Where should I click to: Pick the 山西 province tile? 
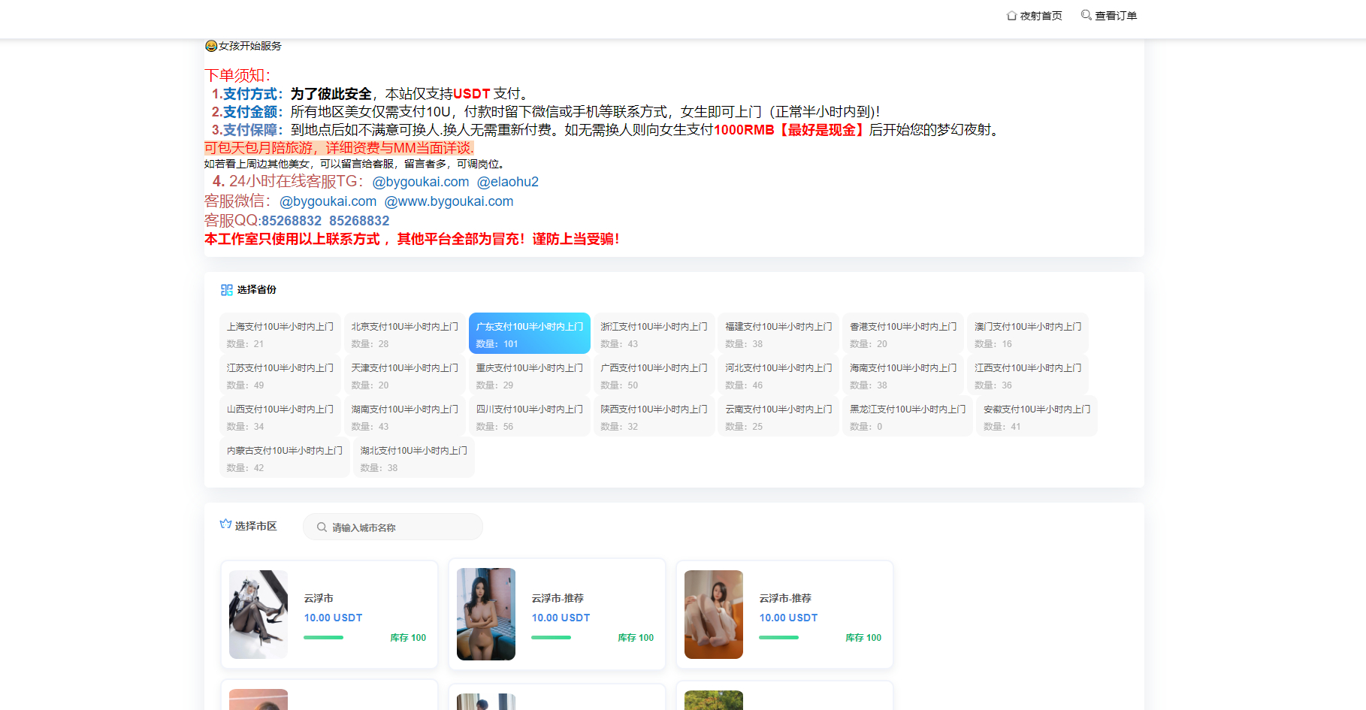pos(280,416)
